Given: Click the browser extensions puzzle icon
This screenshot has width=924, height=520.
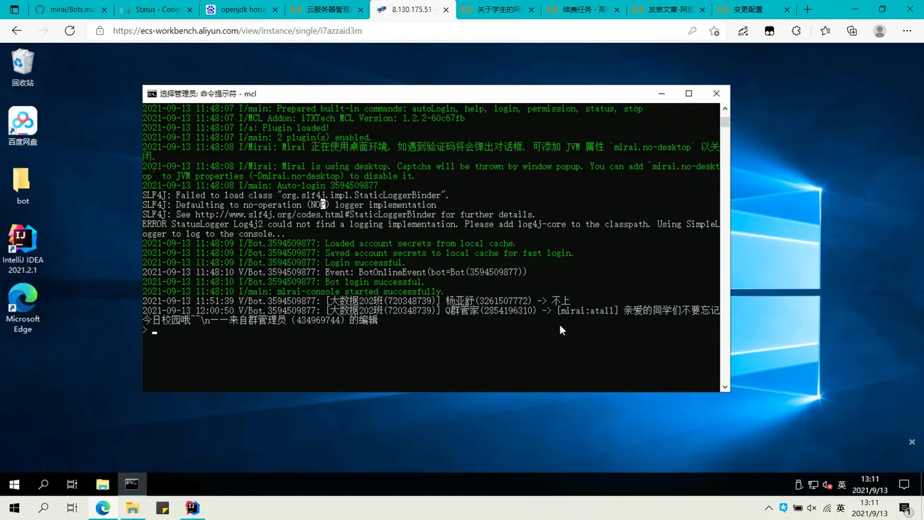Looking at the screenshot, I should pos(796,31).
